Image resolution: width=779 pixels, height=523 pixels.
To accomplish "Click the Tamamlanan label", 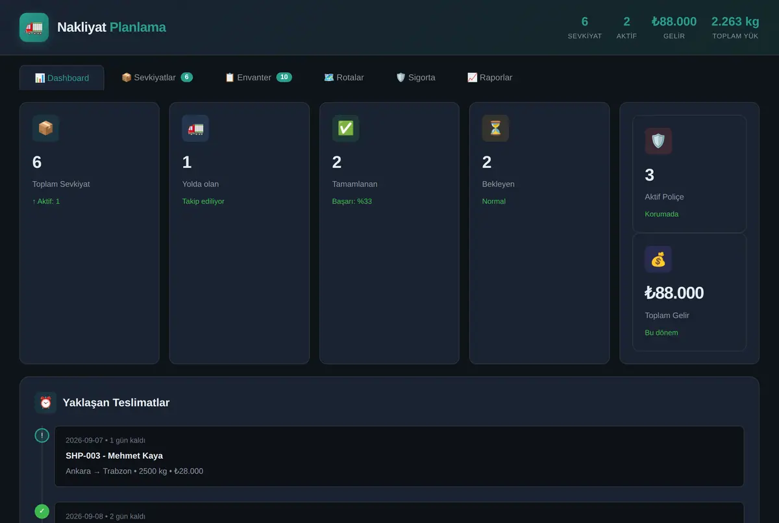I will click(x=354, y=184).
